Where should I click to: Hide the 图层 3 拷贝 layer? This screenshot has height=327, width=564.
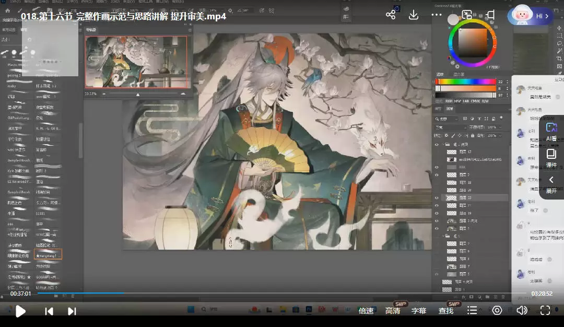[437, 221]
